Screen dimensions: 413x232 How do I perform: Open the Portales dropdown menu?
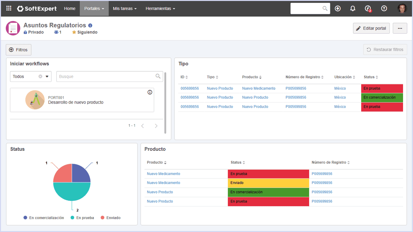pos(94,9)
